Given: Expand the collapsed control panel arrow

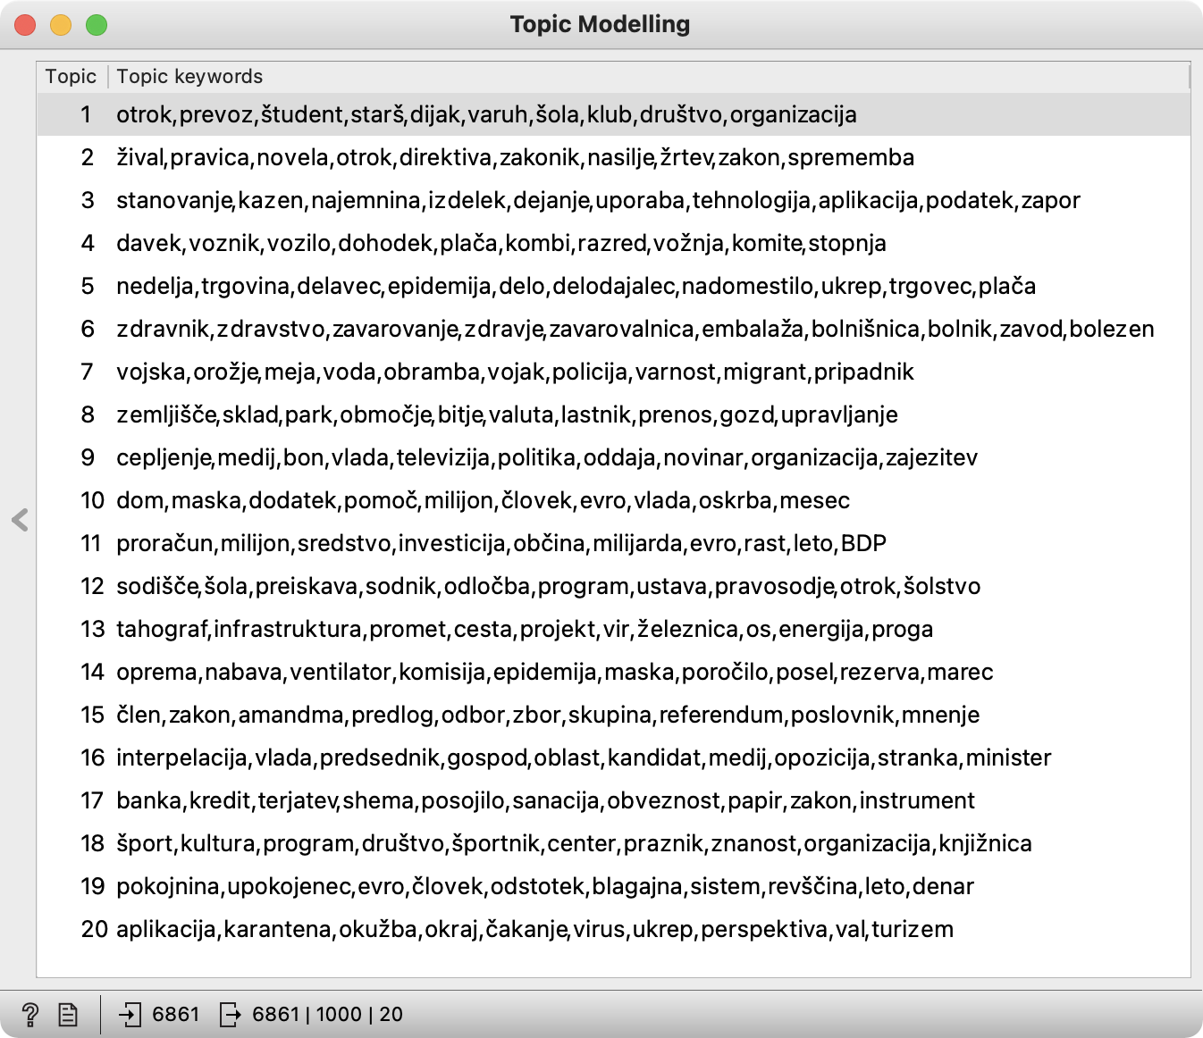Looking at the screenshot, I should [20, 520].
